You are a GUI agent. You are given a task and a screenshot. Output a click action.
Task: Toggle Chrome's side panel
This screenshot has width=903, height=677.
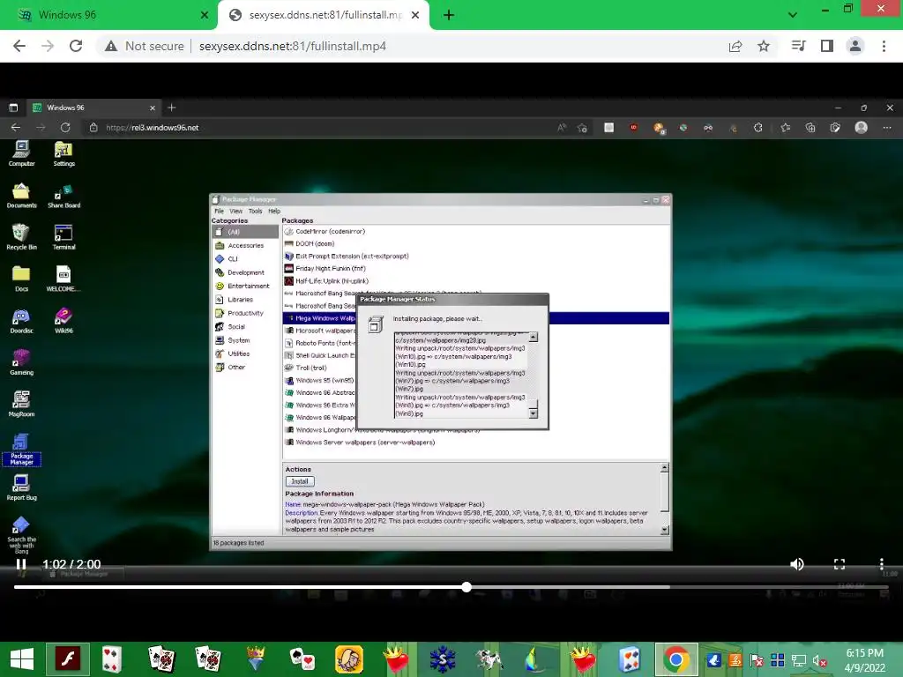click(827, 46)
